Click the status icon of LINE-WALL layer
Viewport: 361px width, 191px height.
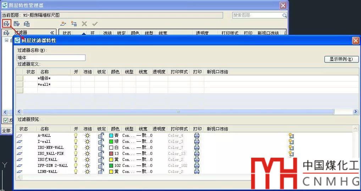pos(20,172)
